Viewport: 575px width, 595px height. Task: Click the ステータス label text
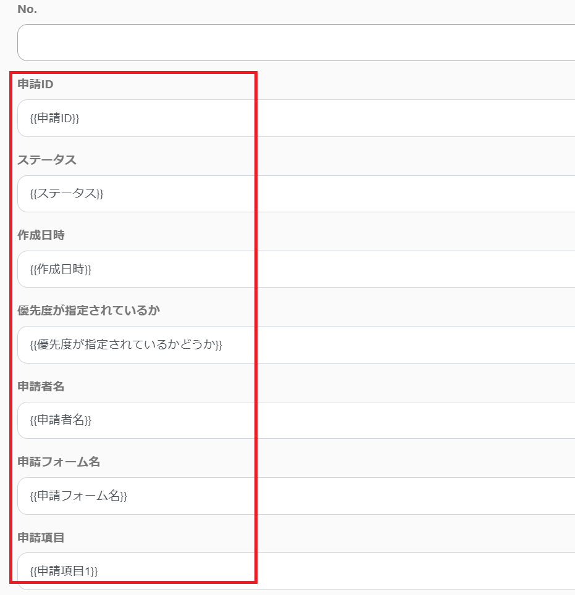[47, 160]
